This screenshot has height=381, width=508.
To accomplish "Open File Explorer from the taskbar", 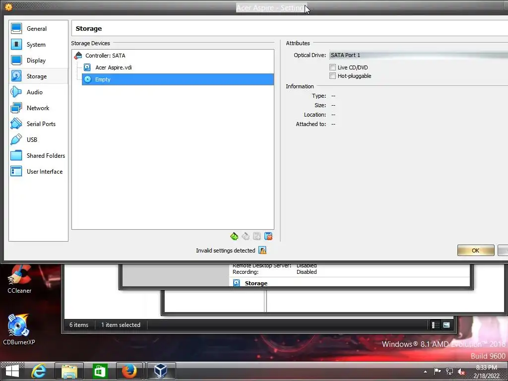I will pos(69,371).
